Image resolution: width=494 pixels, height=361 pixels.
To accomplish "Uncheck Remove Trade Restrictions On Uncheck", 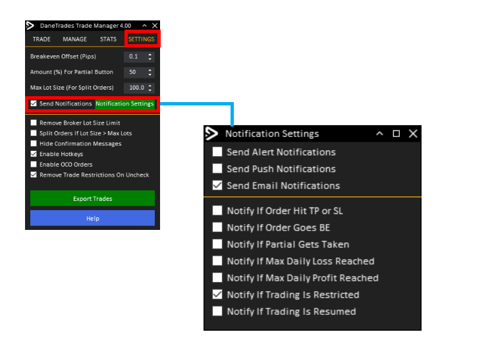I will (x=34, y=175).
